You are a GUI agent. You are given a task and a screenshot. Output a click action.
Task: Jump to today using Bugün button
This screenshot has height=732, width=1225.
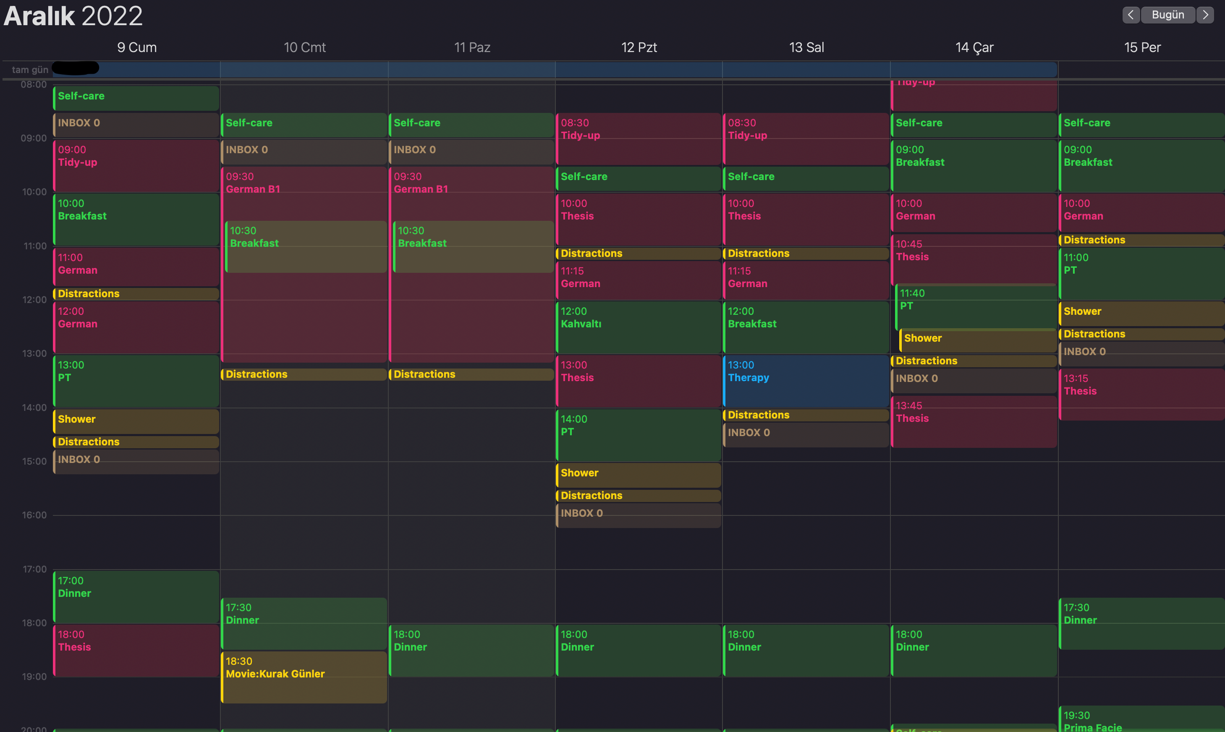pos(1168,15)
